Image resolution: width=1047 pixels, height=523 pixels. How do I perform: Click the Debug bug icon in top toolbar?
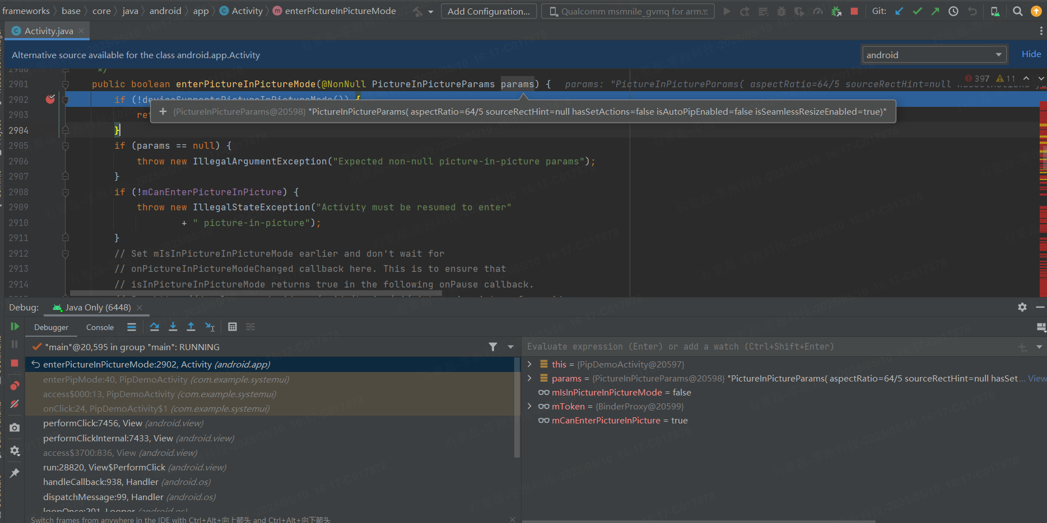pos(781,11)
